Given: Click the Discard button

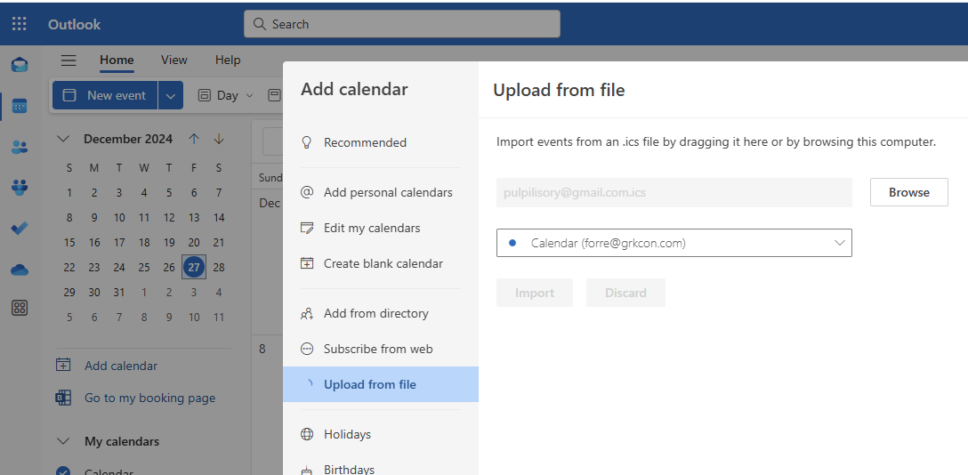Looking at the screenshot, I should point(625,293).
